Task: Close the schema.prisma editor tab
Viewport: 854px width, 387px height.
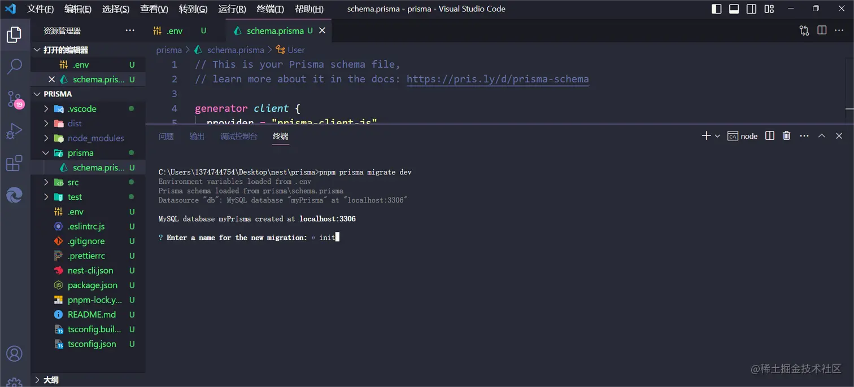Action: [322, 30]
